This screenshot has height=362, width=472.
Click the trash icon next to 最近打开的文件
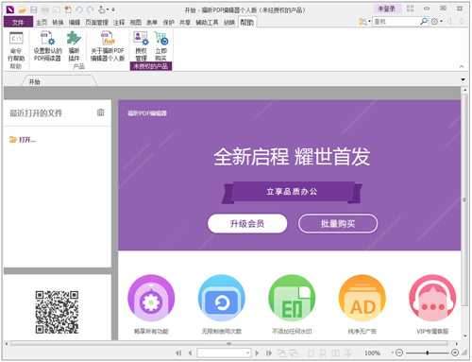[101, 112]
